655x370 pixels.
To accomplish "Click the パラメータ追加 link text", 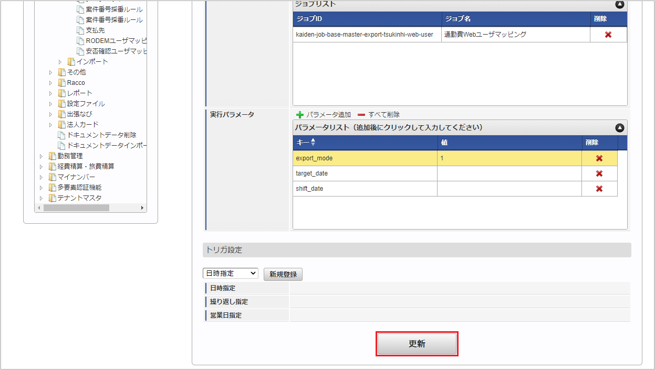I will click(329, 115).
